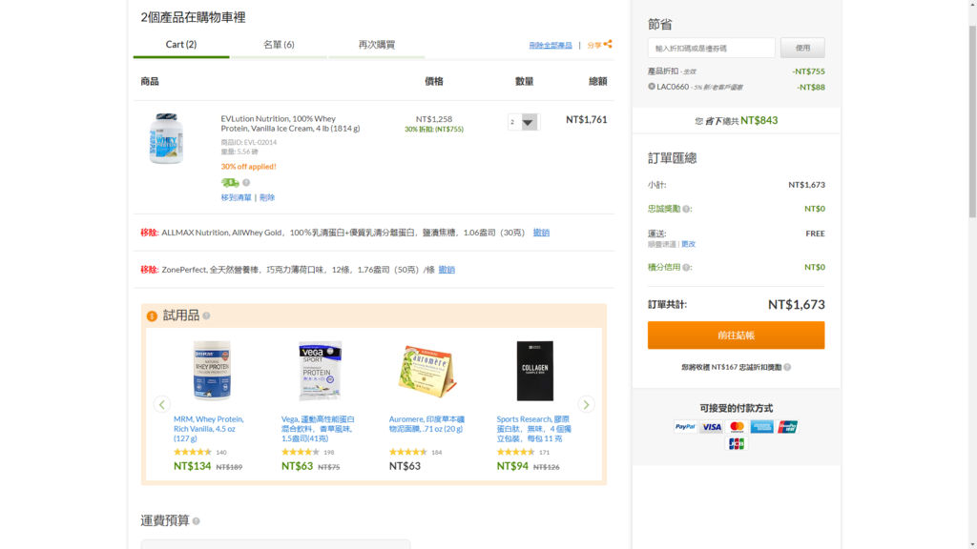Click the American Express payment icon
This screenshot has width=977, height=549.
(762, 427)
